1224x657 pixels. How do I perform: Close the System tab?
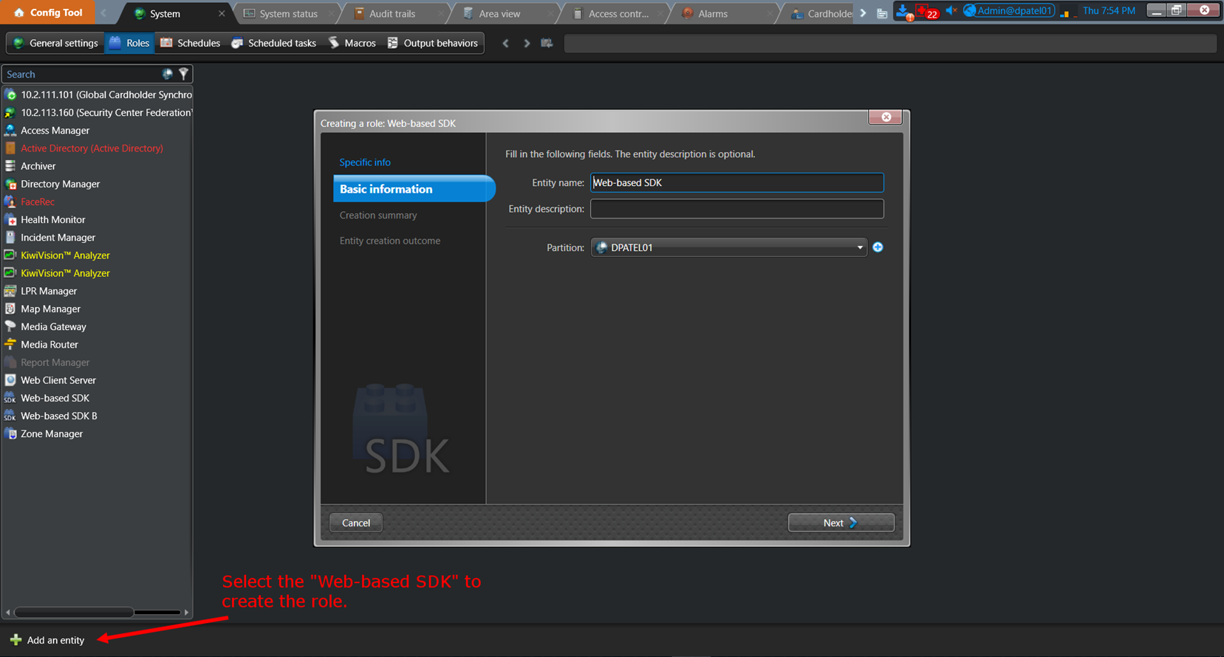point(222,13)
